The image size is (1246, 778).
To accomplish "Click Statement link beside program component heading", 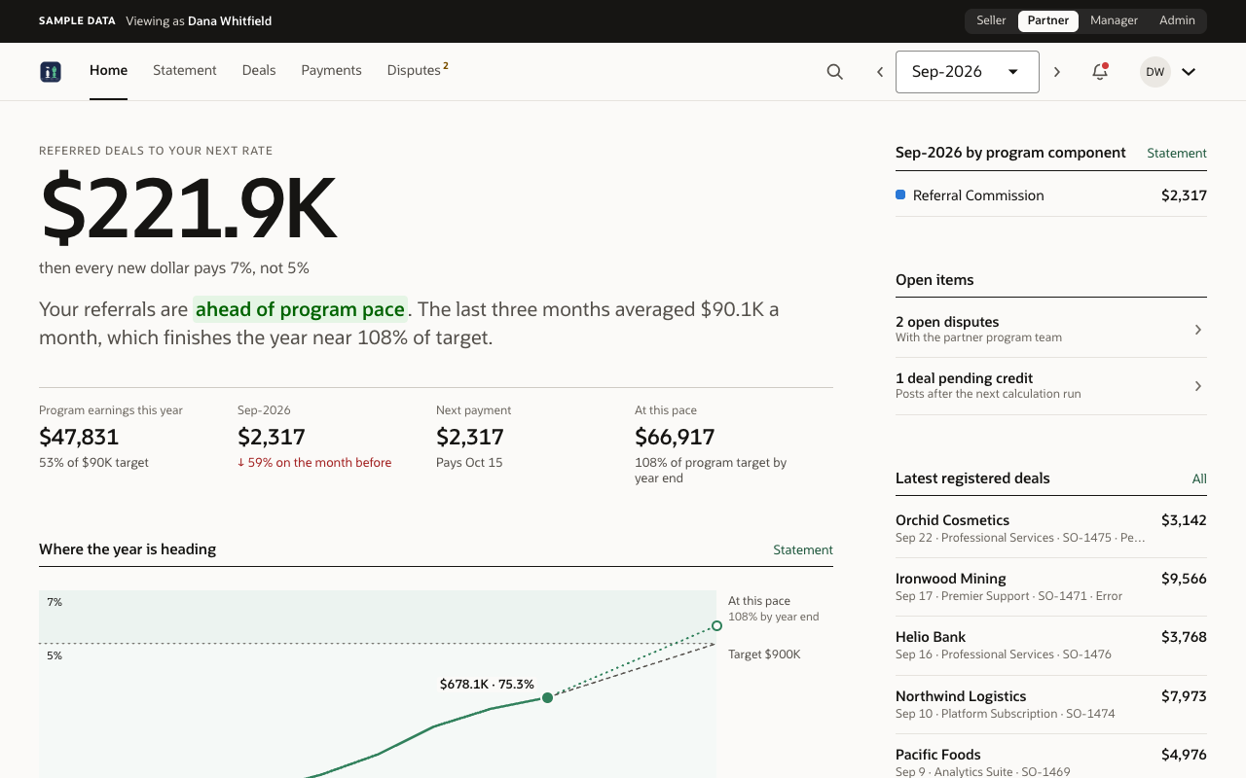I will click(1177, 153).
